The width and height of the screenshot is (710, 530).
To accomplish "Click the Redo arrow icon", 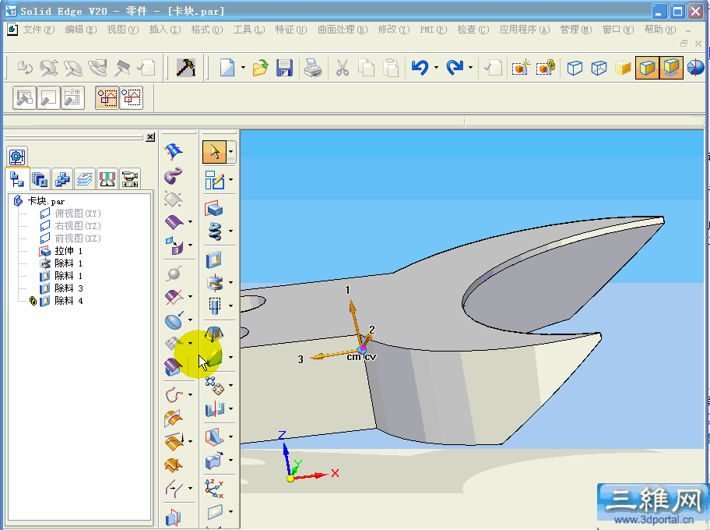I will tap(455, 68).
